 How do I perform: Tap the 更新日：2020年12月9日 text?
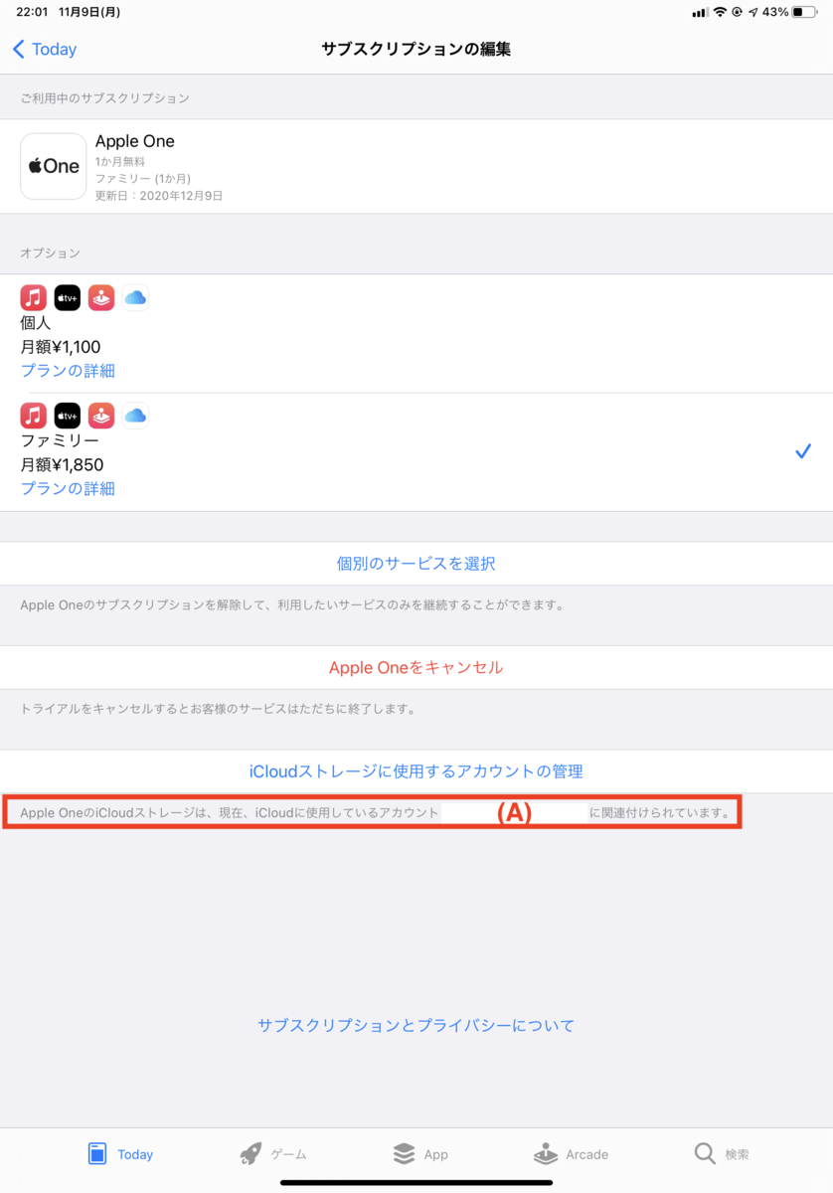tap(159, 196)
